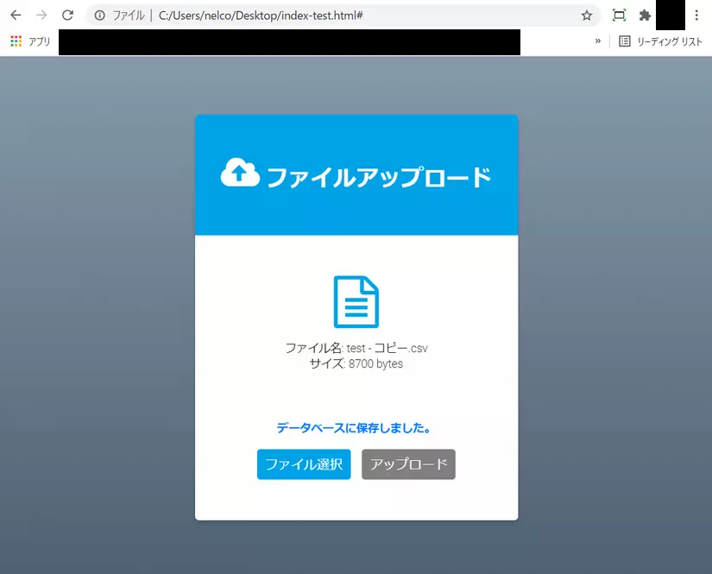Image resolution: width=712 pixels, height=574 pixels.
Task: Reload the page with the refresh icon
Action: [x=67, y=16]
